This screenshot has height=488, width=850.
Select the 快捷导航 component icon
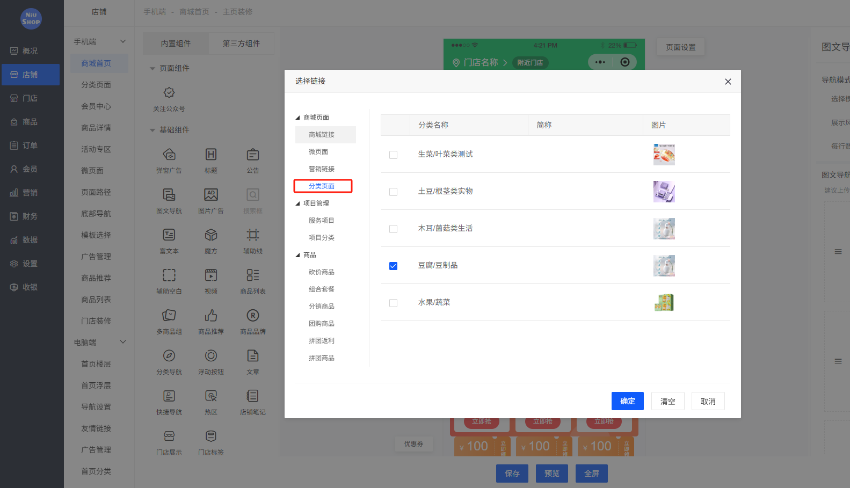click(169, 396)
